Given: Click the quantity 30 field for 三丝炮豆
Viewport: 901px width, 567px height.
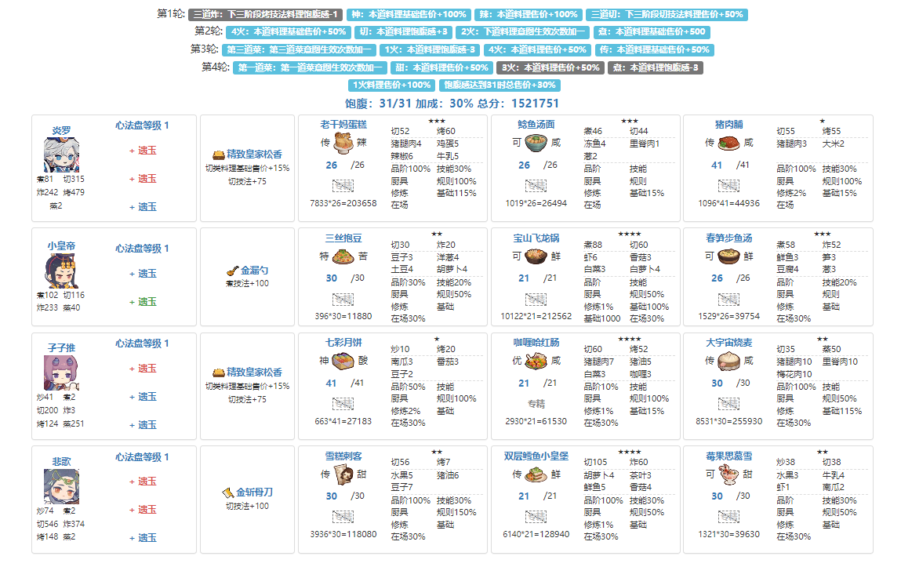Looking at the screenshot, I should pyautogui.click(x=332, y=278).
